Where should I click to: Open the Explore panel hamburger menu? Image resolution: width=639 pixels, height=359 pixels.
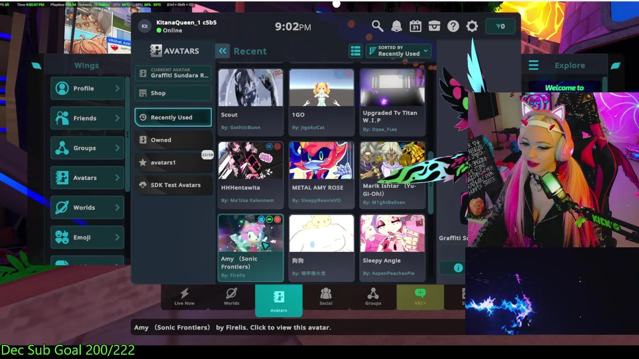tap(533, 65)
